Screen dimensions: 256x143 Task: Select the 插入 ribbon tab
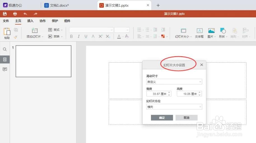(x=30, y=21)
